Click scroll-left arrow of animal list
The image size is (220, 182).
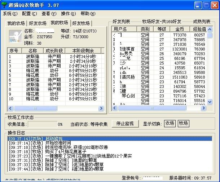pyautogui.click(x=10, y=108)
